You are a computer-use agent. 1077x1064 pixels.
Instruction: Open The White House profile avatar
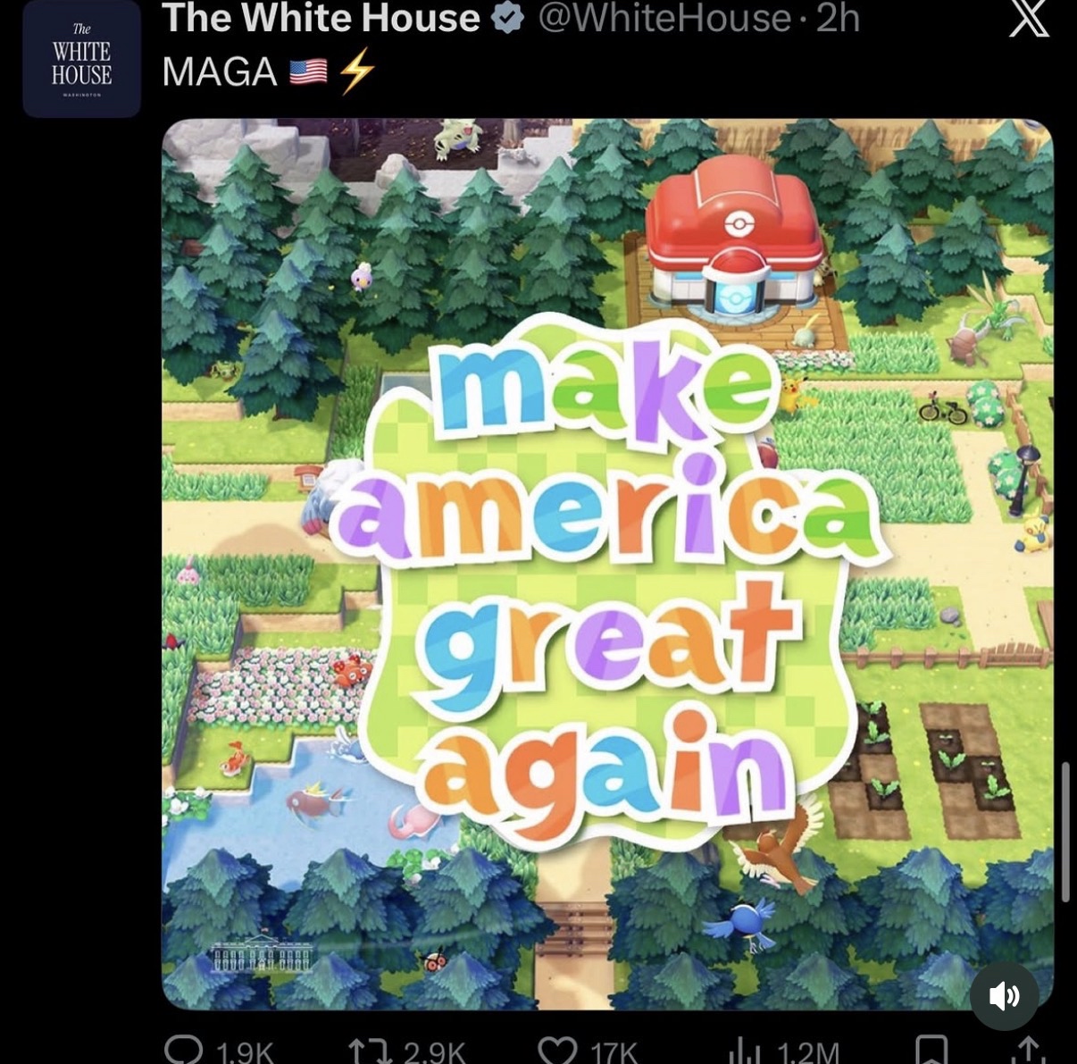pos(81,58)
